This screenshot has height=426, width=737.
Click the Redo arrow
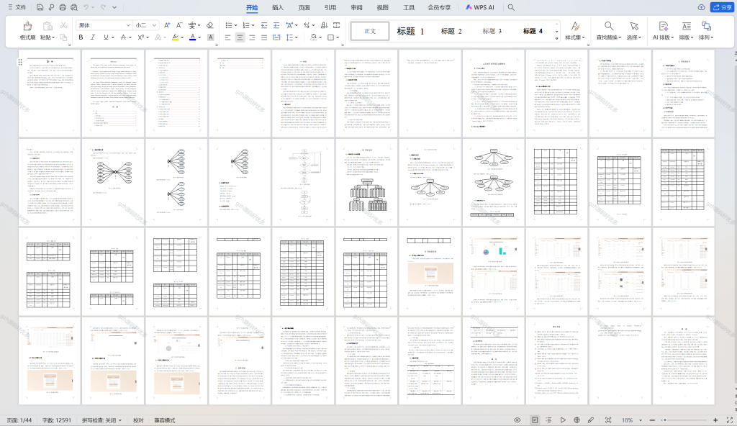(x=103, y=7)
